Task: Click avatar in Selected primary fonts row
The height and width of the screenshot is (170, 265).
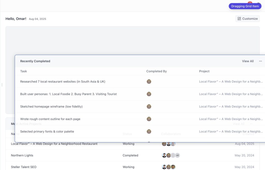Action: click(x=149, y=131)
